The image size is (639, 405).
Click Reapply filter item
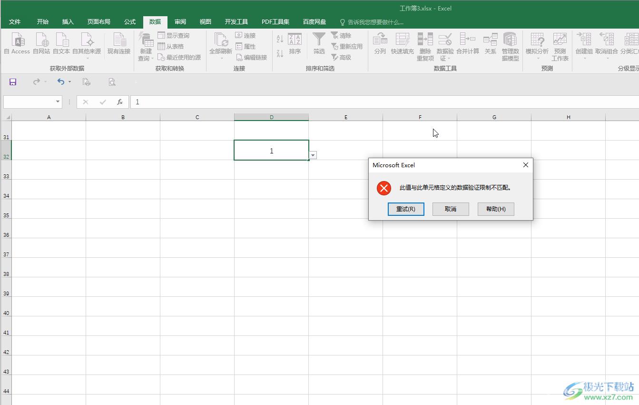pos(347,46)
